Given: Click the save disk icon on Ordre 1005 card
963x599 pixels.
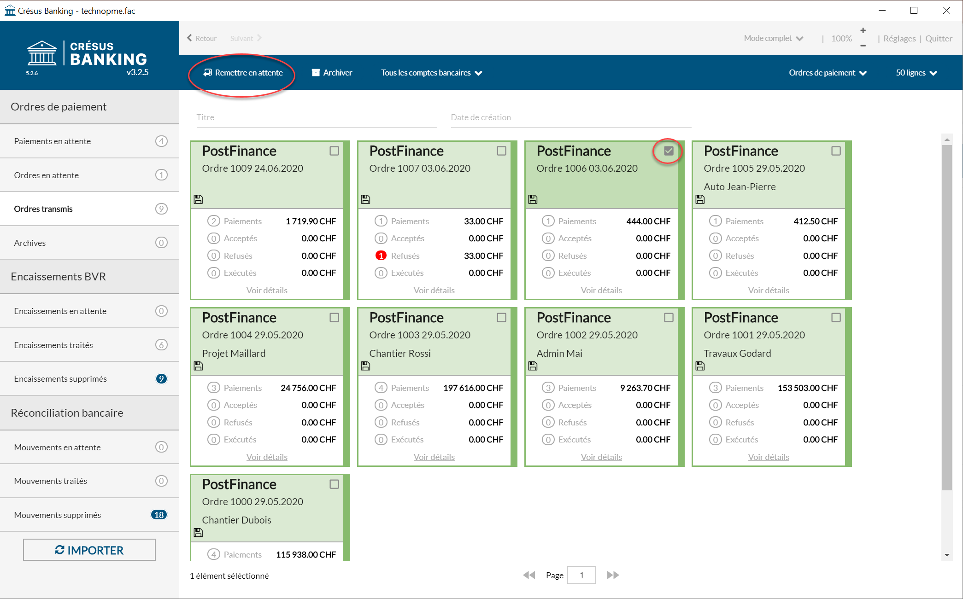Looking at the screenshot, I should pyautogui.click(x=700, y=199).
